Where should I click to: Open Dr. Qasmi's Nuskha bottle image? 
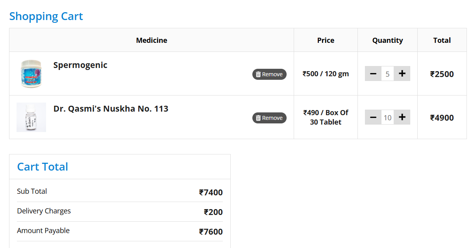31,117
